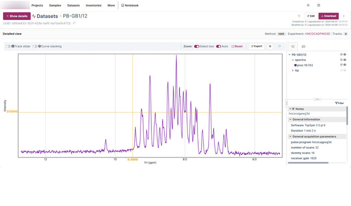The width and height of the screenshot is (351, 206).
Task: Turn on Curve stacking
Action: pyautogui.click(x=35, y=46)
